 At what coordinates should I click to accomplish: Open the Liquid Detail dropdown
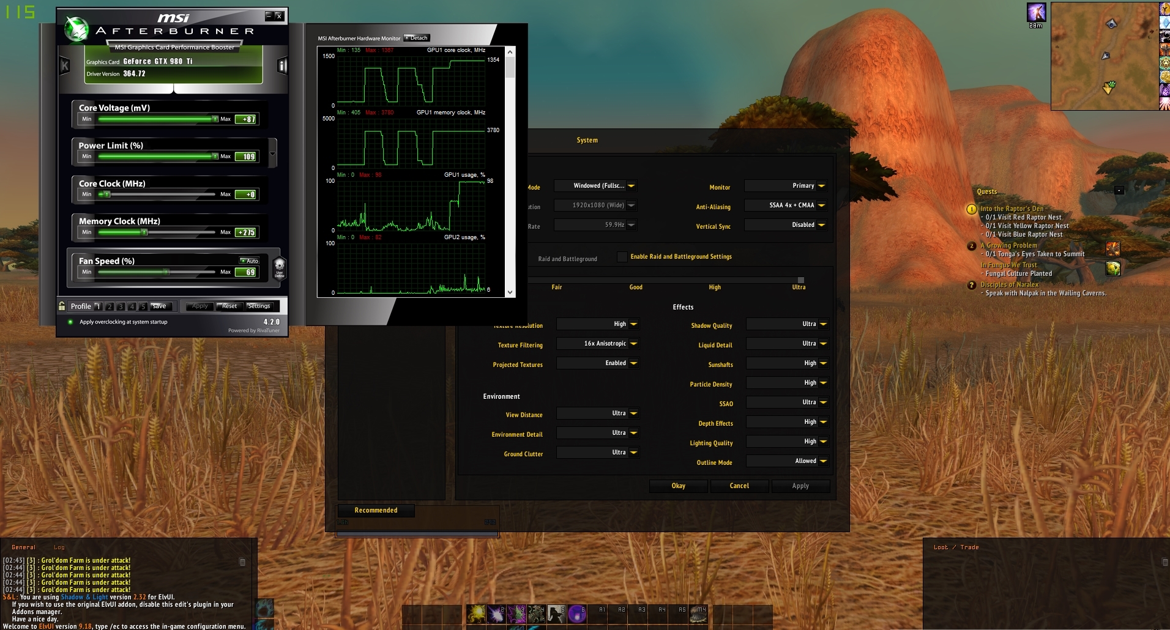pos(788,344)
